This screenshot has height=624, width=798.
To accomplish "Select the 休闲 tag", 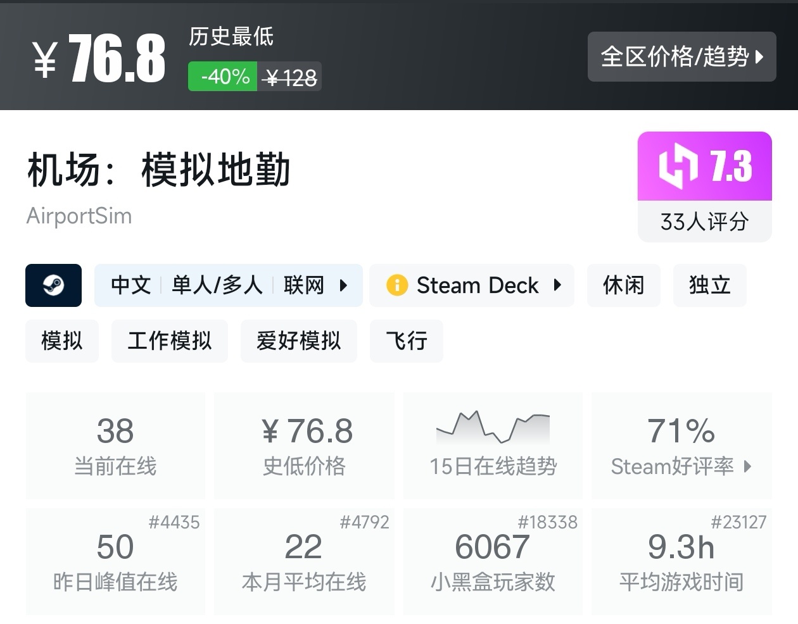I will [623, 285].
